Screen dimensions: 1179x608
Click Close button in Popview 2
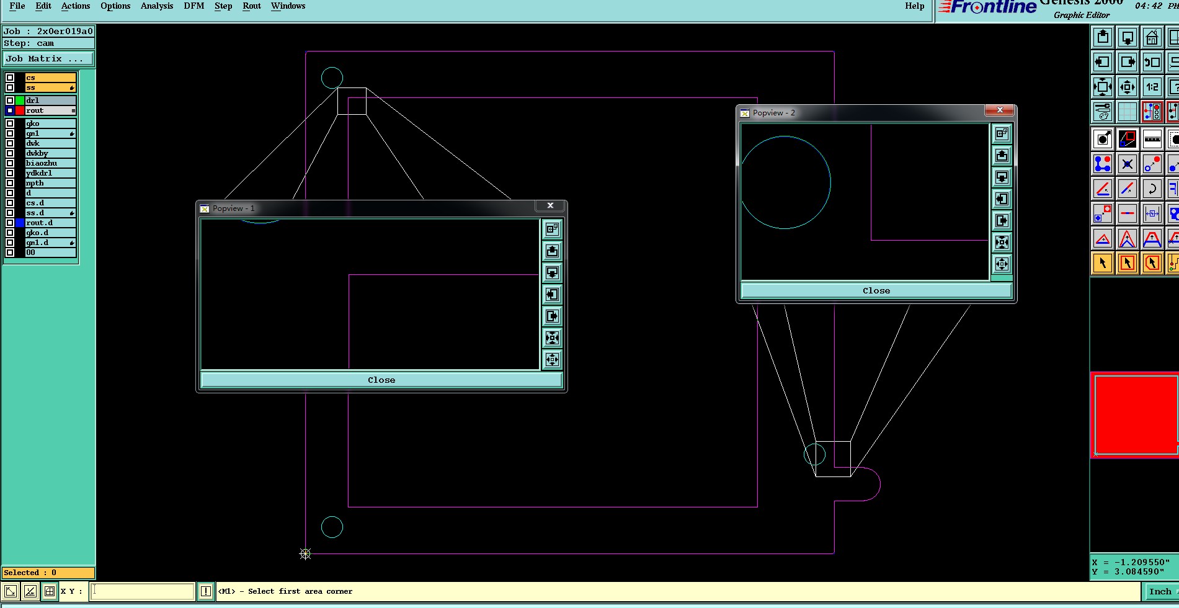[x=876, y=290]
